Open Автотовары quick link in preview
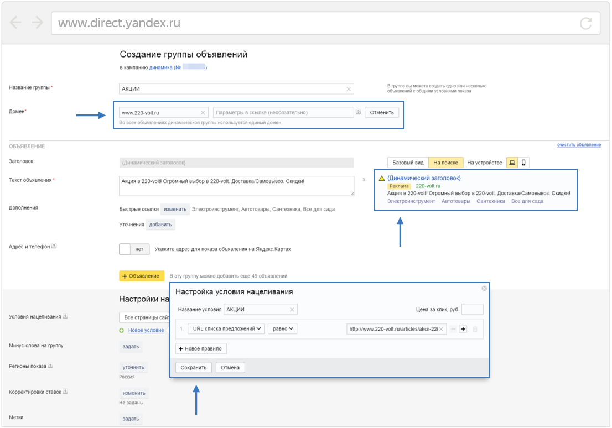The height and width of the screenshot is (428, 612). 455,201
